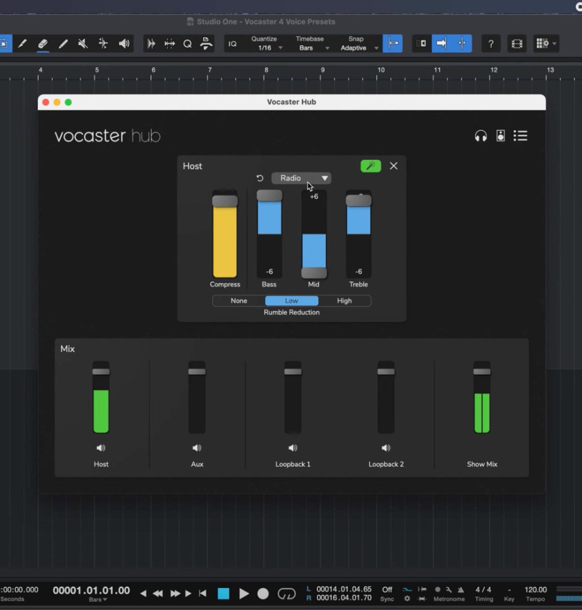Open the Radio preset dropdown

pos(301,178)
